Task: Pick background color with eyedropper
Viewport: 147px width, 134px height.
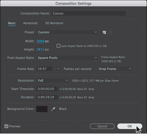Action: coord(53,109)
